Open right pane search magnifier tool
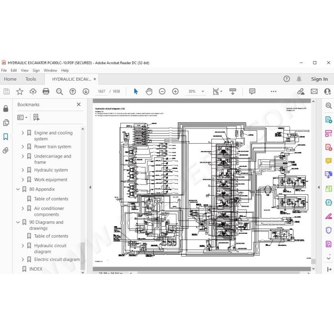Screen dimensions: 334x334 click(x=328, y=105)
